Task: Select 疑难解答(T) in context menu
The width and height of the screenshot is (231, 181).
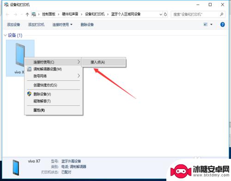Action: tap(54, 101)
